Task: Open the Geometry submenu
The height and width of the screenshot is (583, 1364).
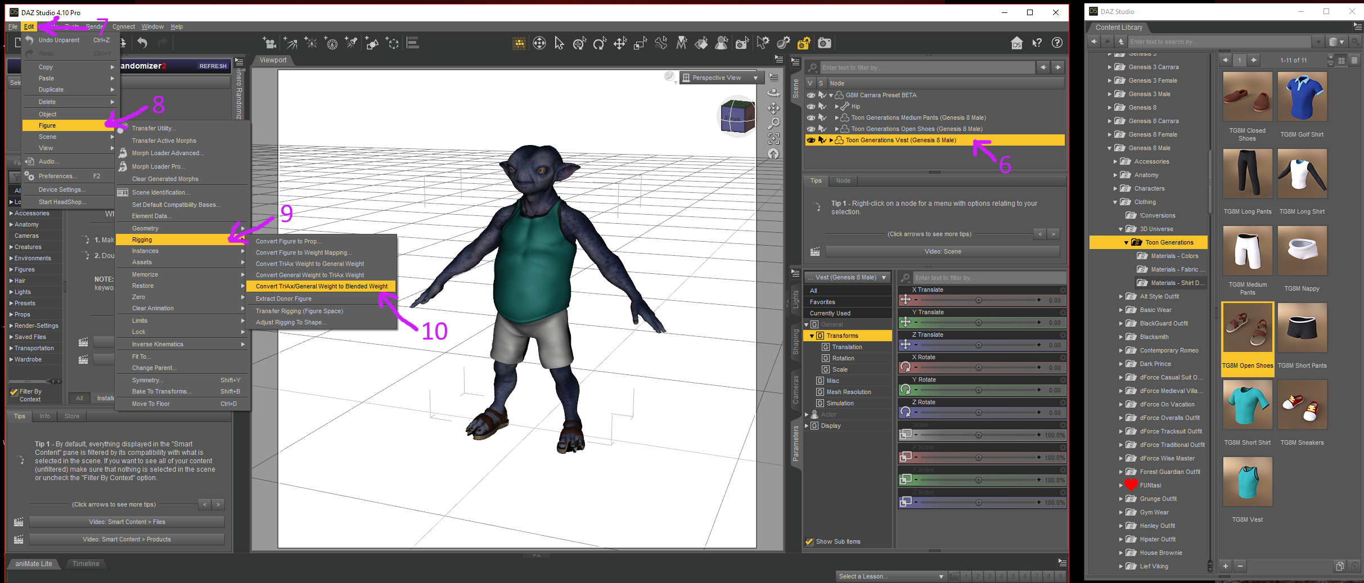Action: [181, 228]
